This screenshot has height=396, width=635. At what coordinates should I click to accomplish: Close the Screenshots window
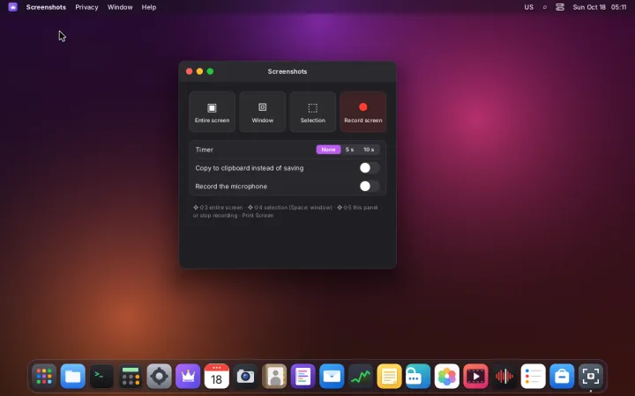[x=189, y=71]
